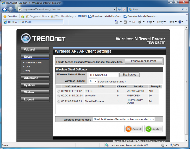Viewport: 190px width, 149px height.
Task: Click the Cancel button
Action: tap(133, 129)
